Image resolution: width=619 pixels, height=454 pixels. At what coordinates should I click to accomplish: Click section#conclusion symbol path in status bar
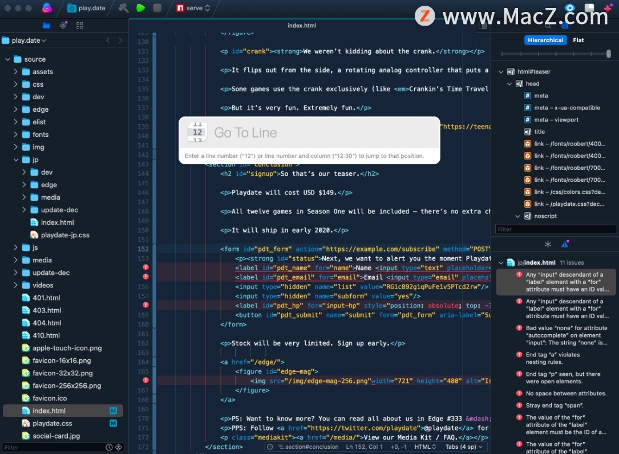click(x=308, y=447)
